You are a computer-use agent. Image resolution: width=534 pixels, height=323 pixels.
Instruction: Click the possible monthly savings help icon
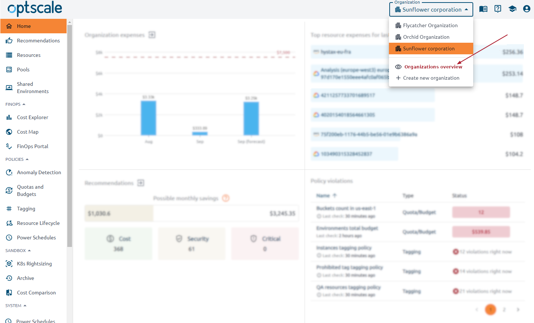tap(226, 198)
